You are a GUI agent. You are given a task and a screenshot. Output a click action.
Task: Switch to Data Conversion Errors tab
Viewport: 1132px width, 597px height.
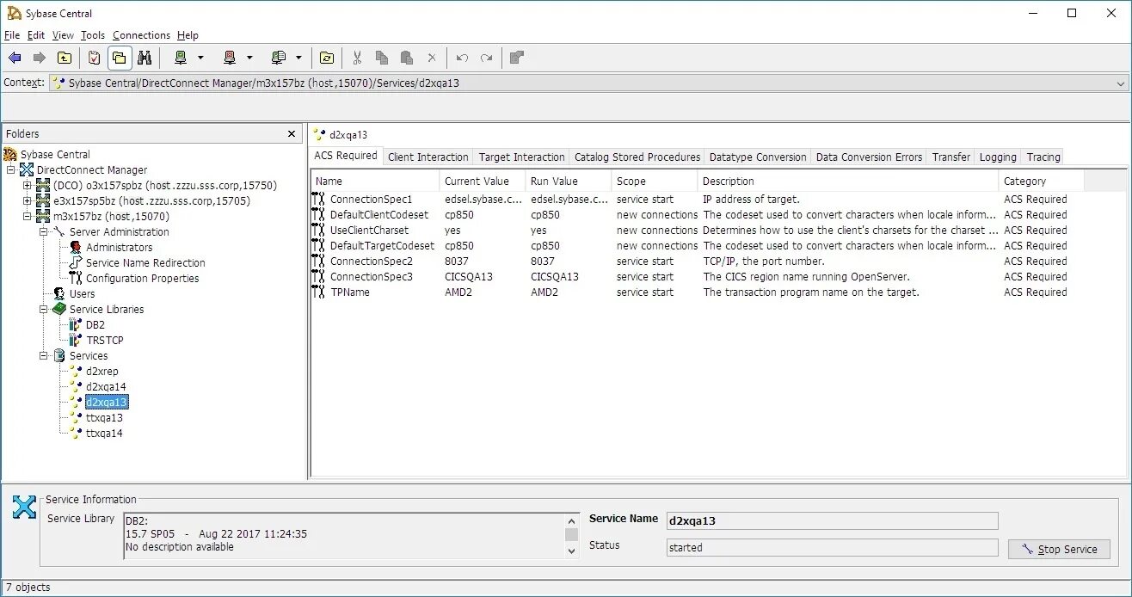(869, 157)
